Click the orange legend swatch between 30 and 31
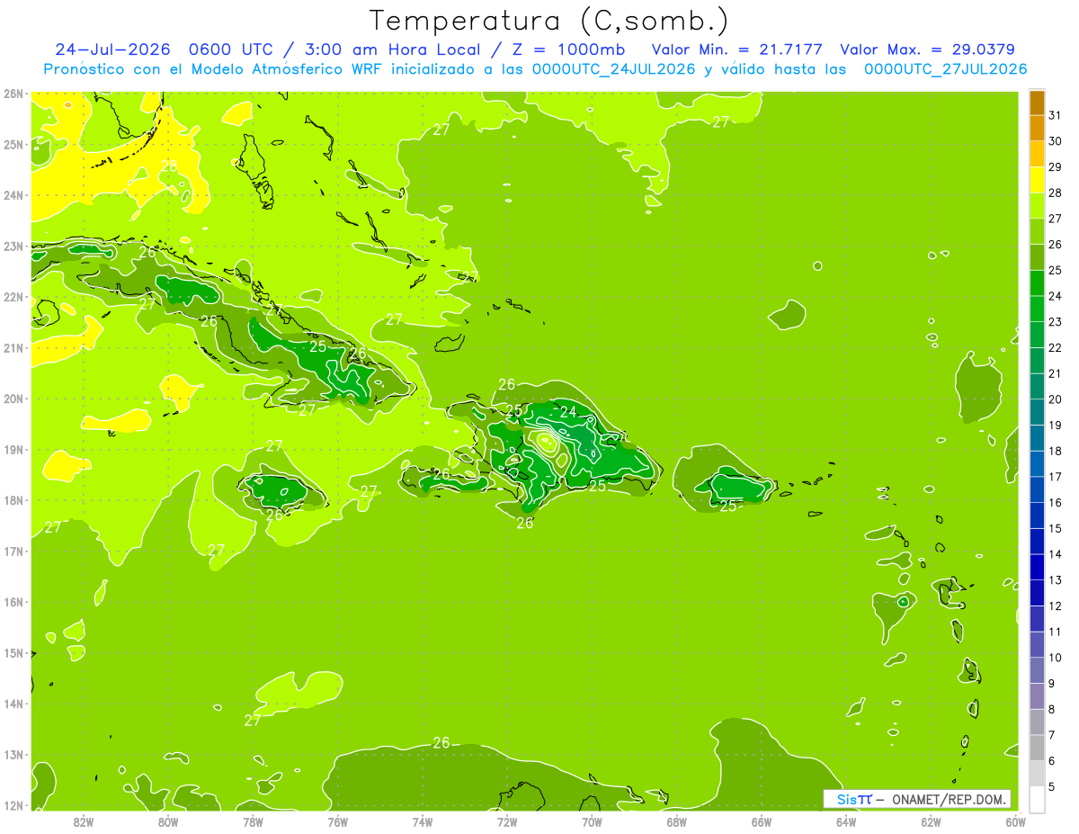The image size is (1079, 834). 1037,129
